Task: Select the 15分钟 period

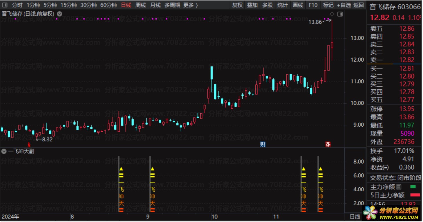Action: coord(69,5)
